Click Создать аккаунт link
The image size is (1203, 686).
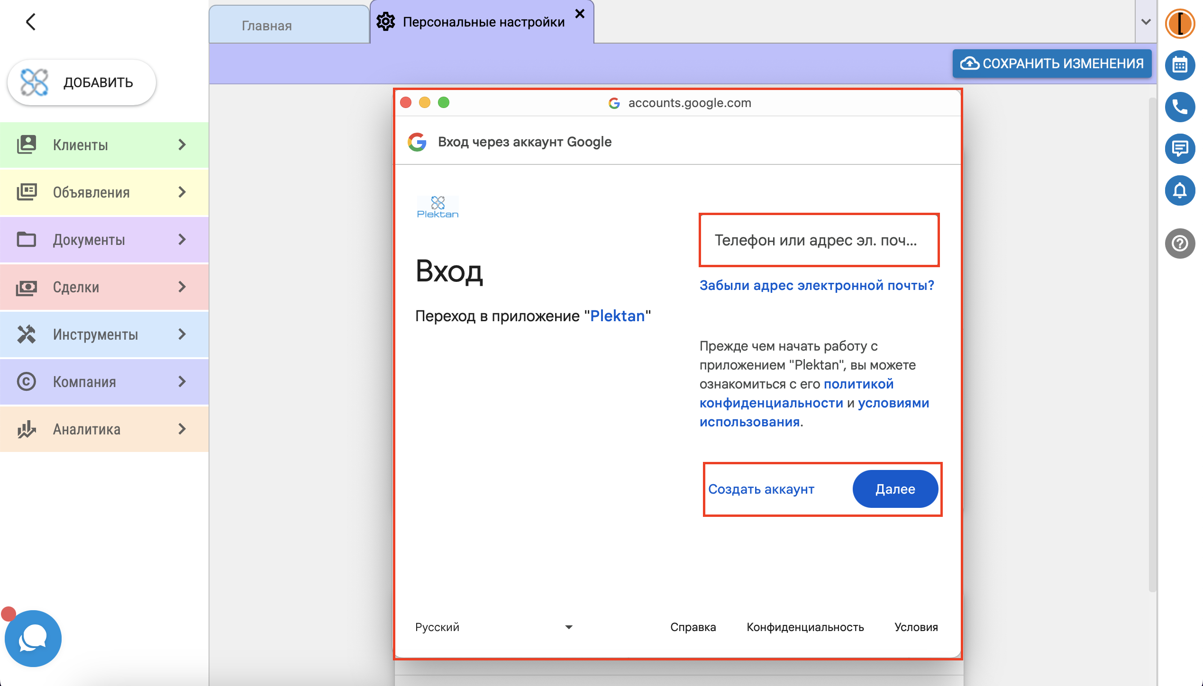761,489
